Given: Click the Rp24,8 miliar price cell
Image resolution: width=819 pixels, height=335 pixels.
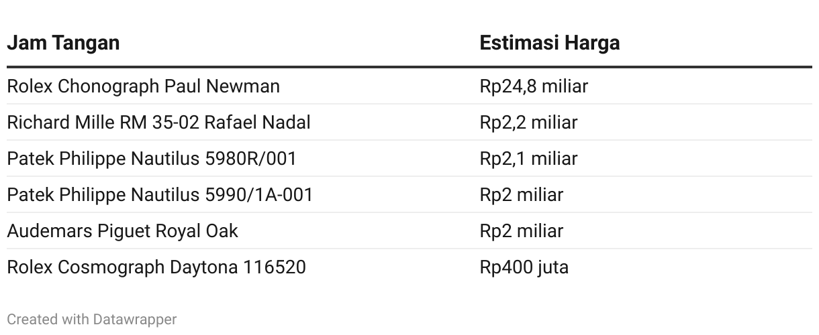Looking at the screenshot, I should click(x=534, y=86).
